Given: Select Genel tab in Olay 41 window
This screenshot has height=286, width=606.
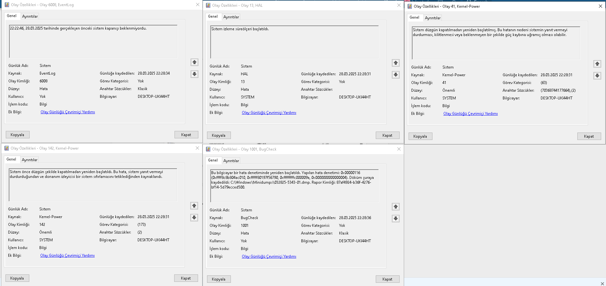Looking at the screenshot, I should [414, 17].
